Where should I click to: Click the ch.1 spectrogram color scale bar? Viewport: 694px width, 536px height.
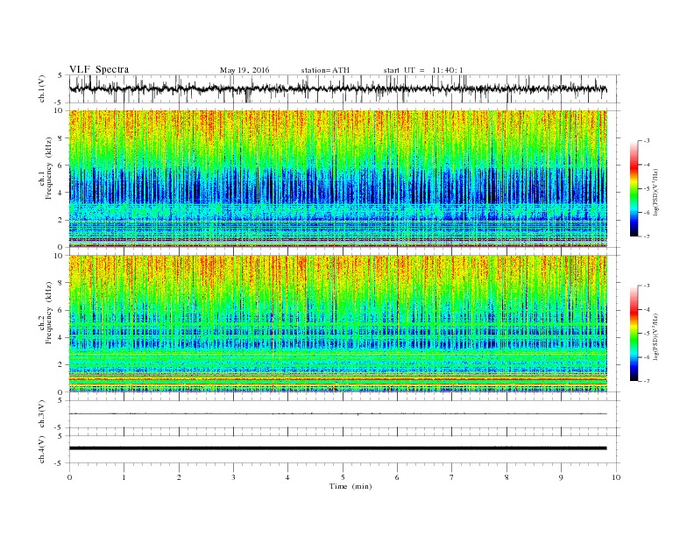click(634, 189)
